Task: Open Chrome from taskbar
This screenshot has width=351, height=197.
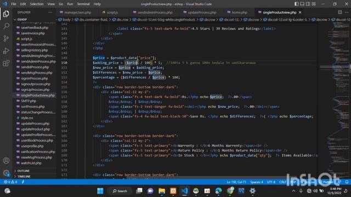Action: [230, 191]
